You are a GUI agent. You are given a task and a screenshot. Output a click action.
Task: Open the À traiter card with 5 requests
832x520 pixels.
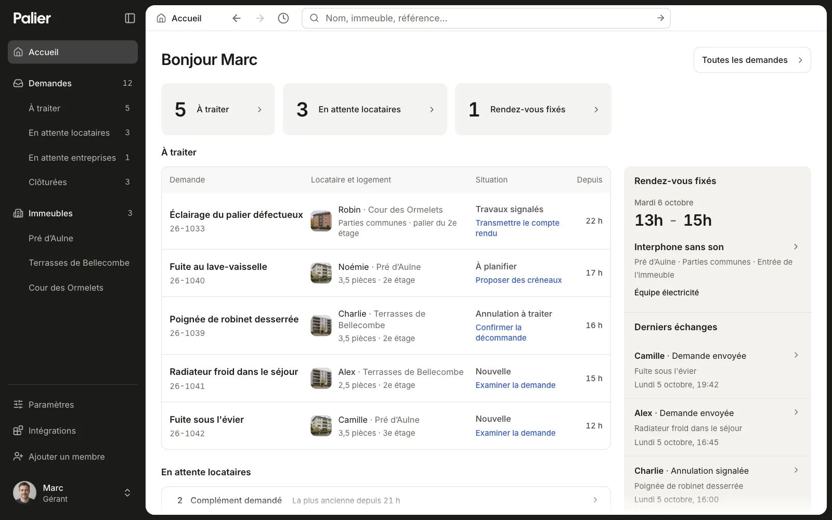coord(218,109)
